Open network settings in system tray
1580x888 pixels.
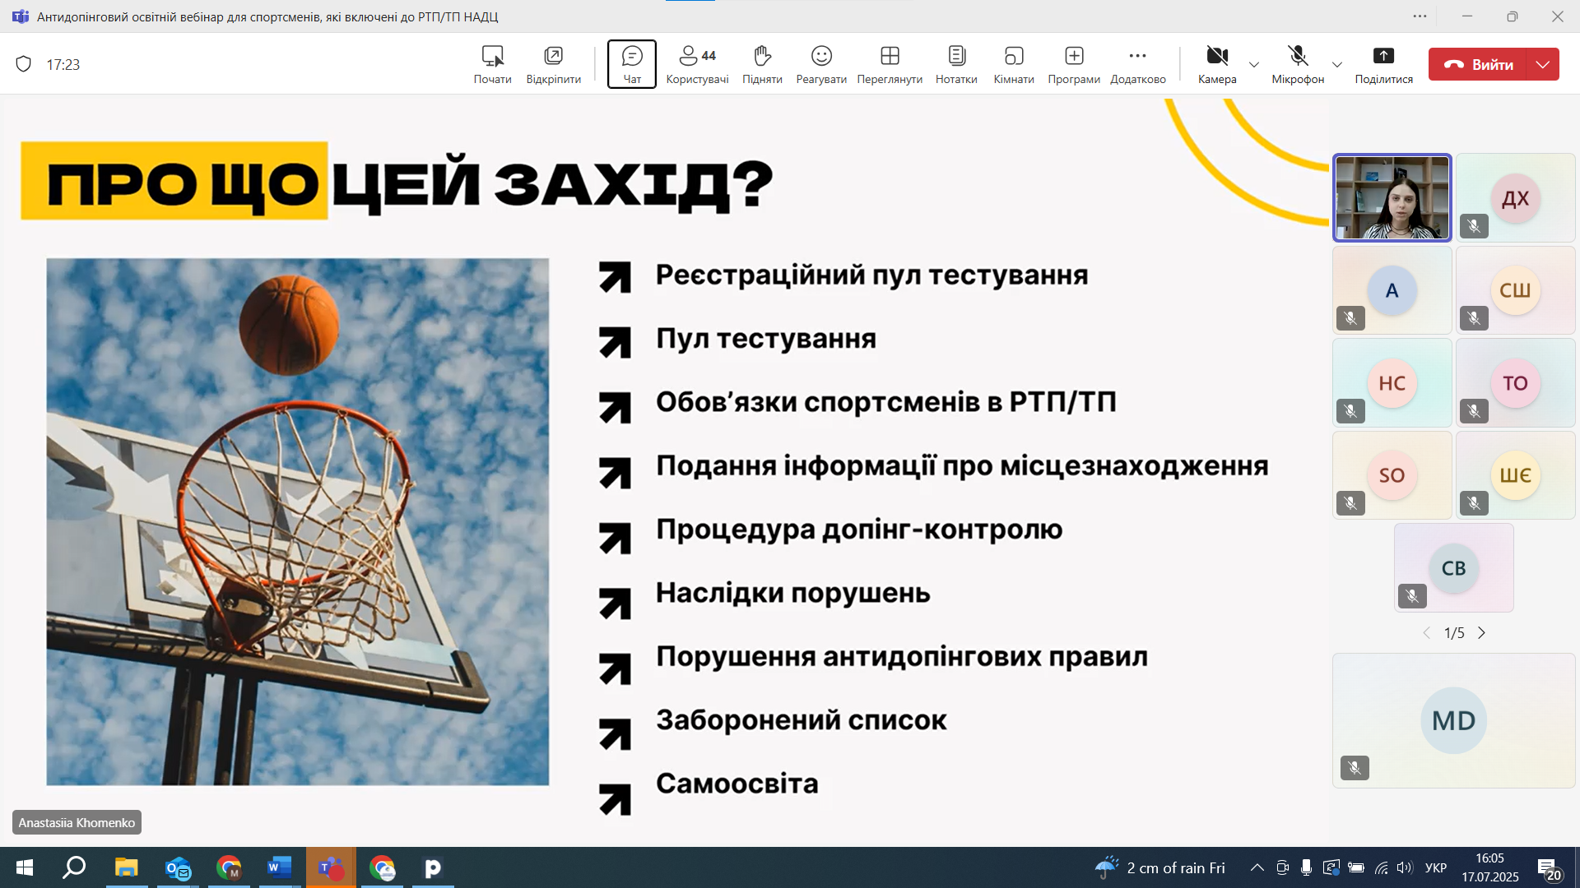(1382, 867)
